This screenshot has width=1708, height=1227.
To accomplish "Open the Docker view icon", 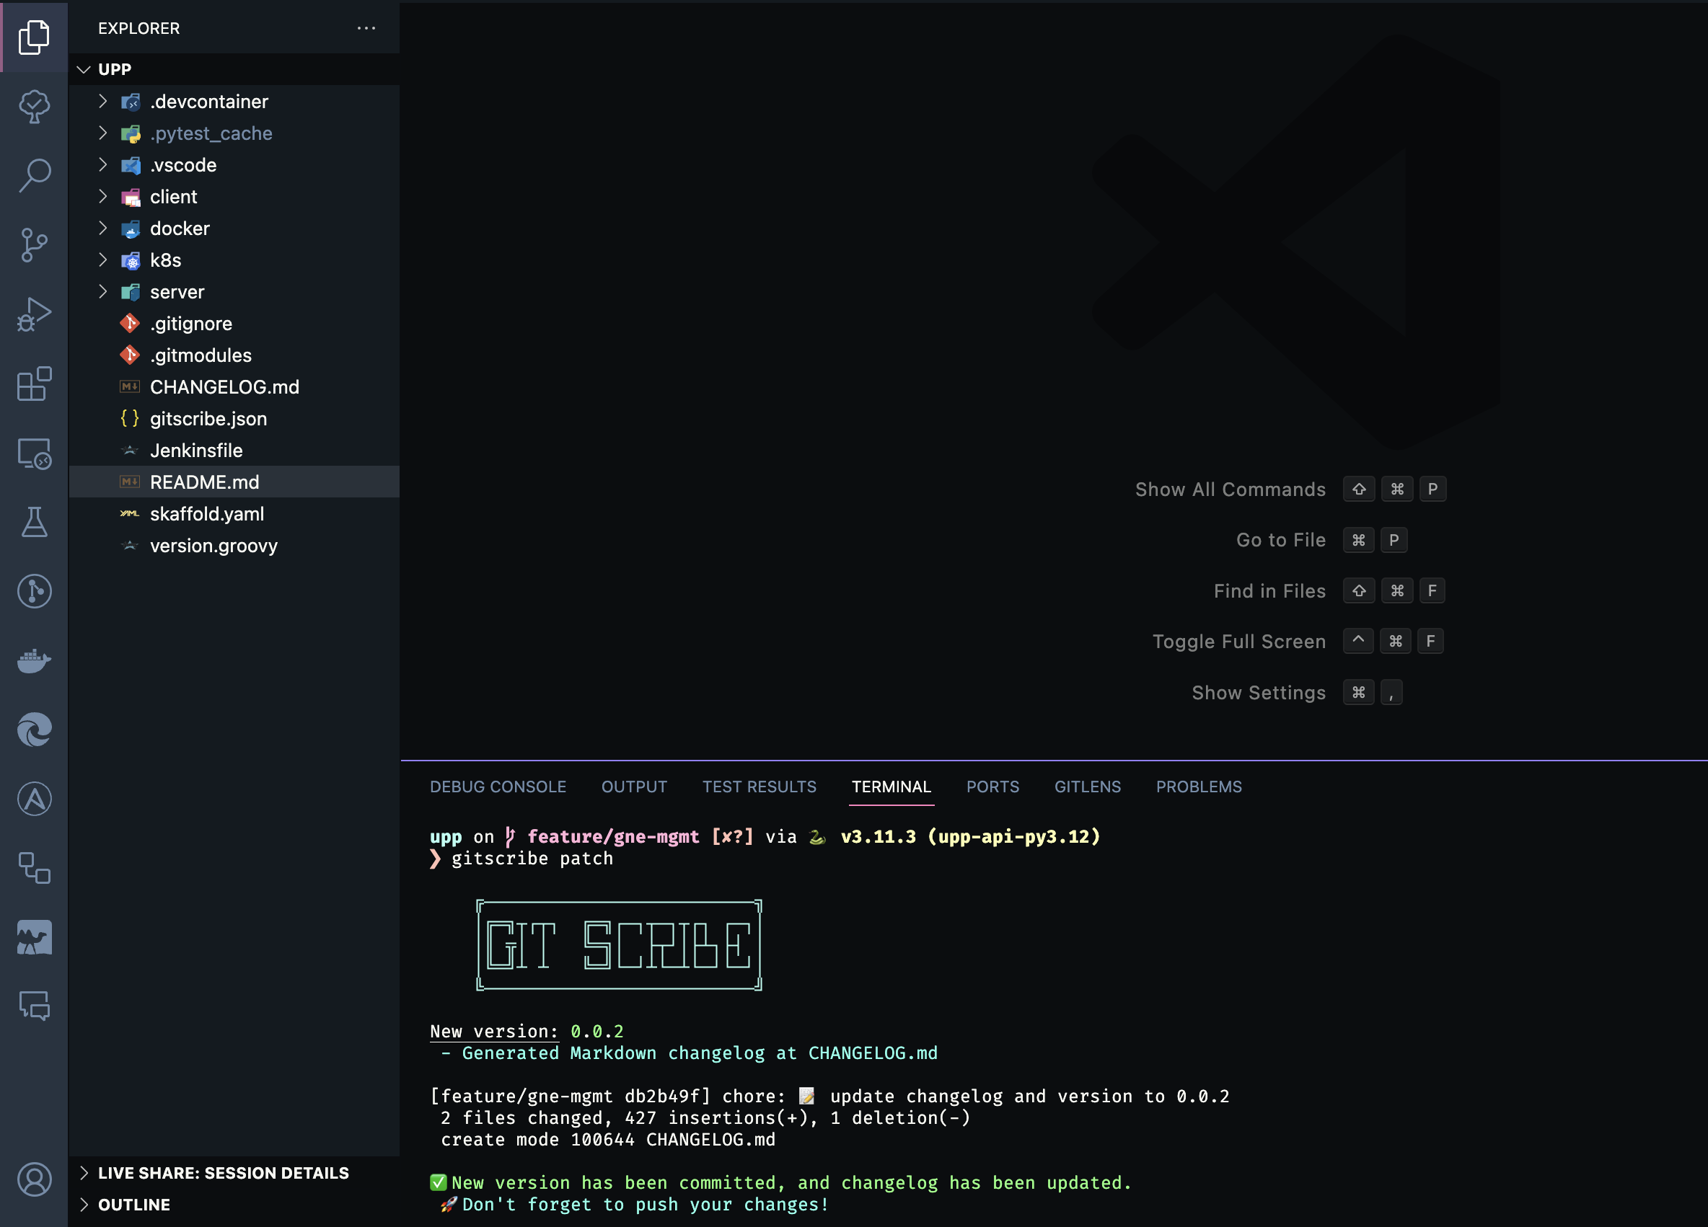I will point(34,661).
